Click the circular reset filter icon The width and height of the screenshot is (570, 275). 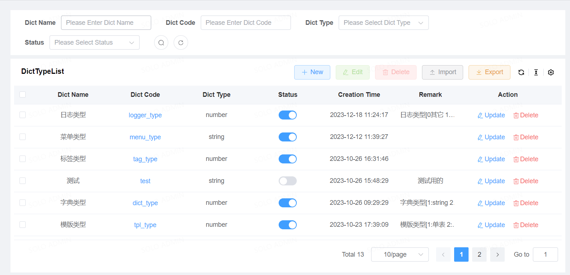(180, 42)
